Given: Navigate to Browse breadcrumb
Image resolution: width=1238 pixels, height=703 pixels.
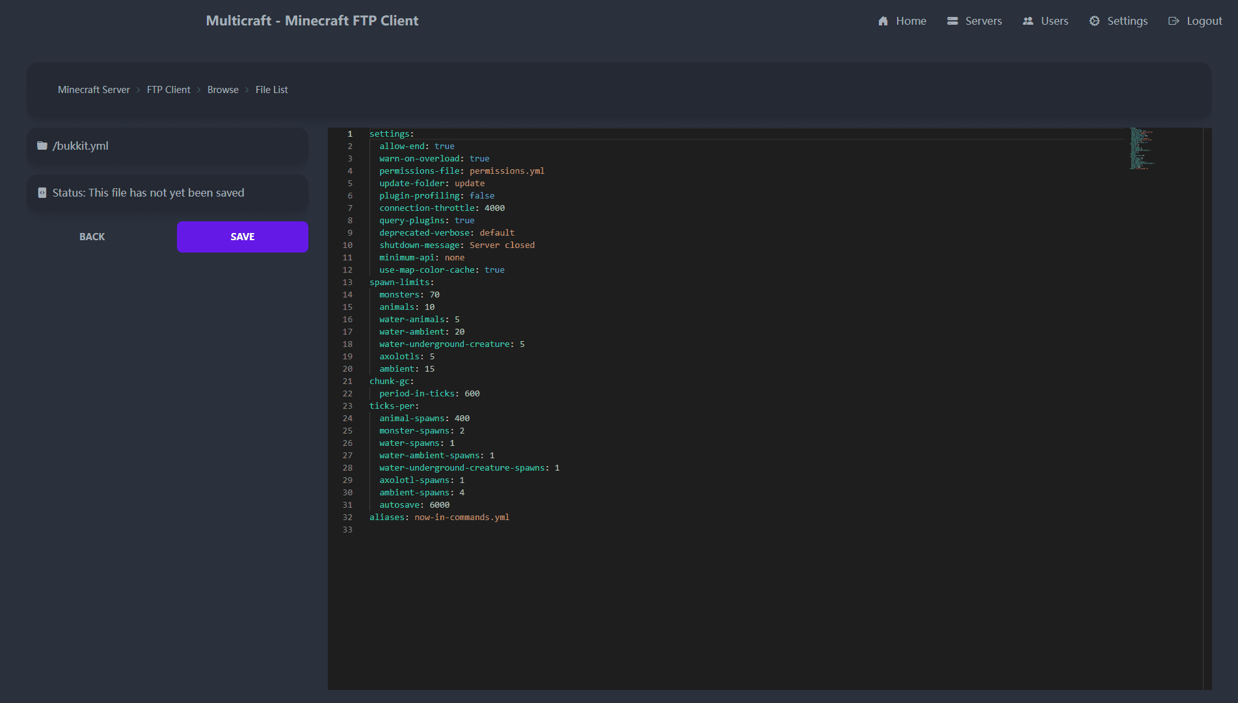Looking at the screenshot, I should [223, 90].
